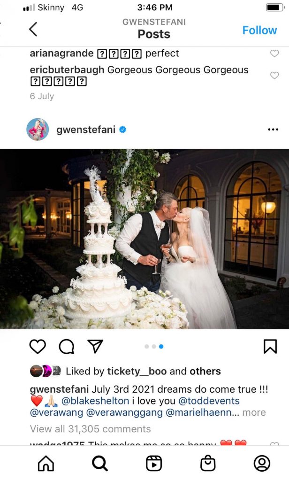This screenshot has width=289, height=481.
Task: Open Search tab with magnifier icon
Action: click(x=100, y=463)
